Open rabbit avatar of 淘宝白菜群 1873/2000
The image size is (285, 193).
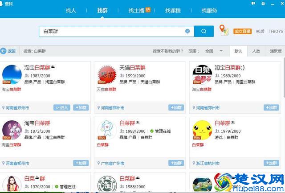coord(12,130)
